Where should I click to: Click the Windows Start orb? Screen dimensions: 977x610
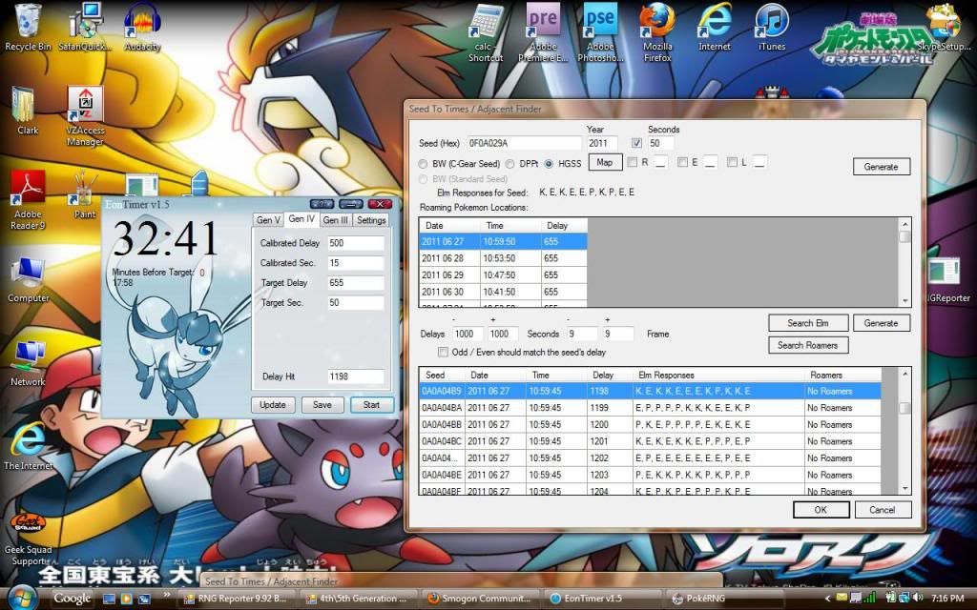pos(21,598)
